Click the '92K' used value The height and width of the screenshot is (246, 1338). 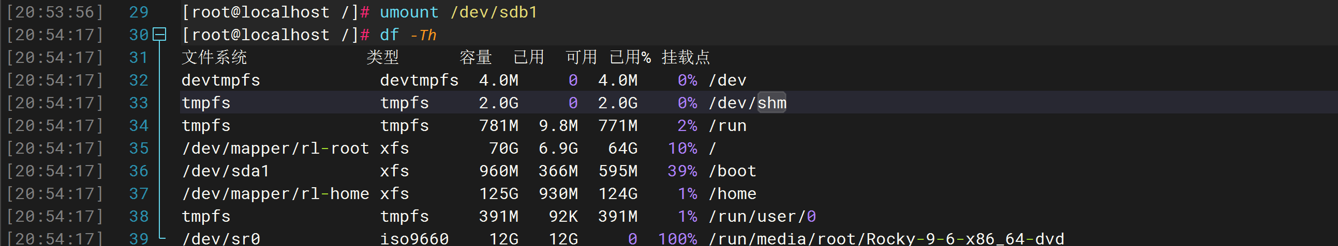coord(563,217)
